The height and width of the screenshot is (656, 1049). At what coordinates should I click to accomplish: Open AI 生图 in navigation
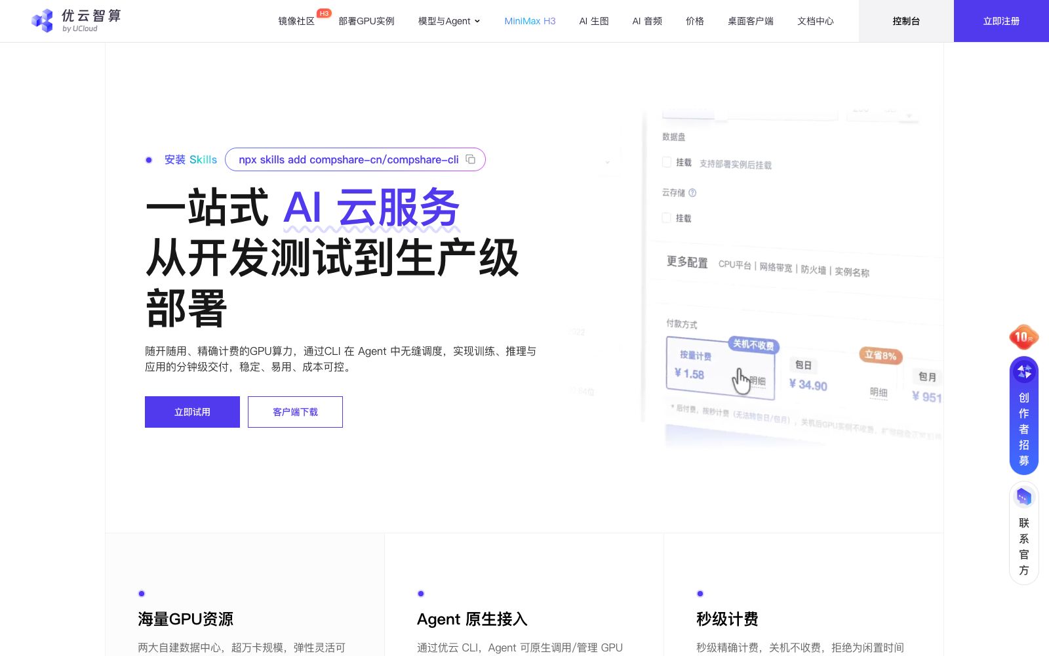coord(594,21)
